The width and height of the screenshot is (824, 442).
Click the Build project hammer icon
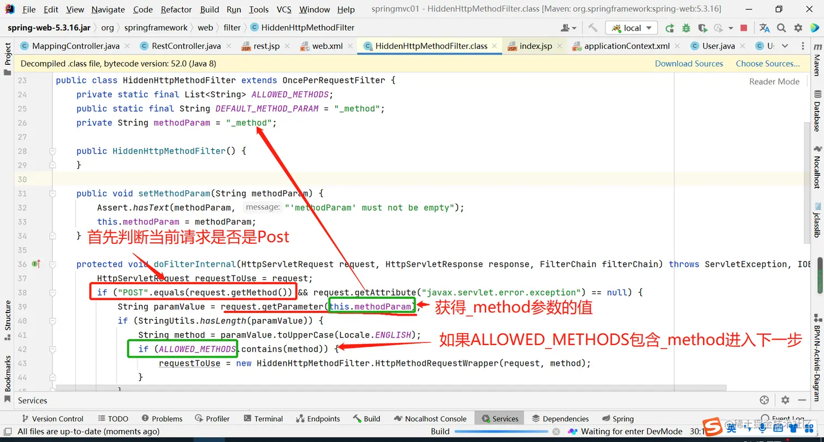tap(593, 28)
